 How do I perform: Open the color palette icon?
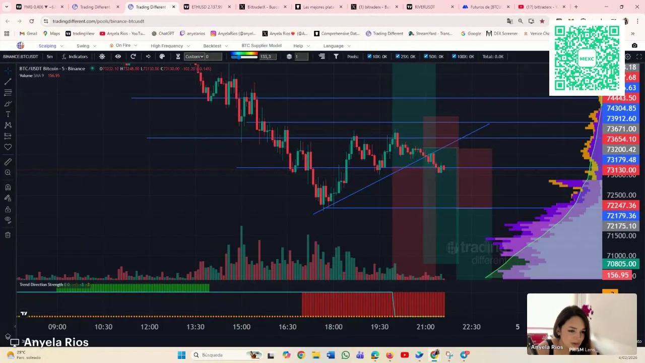pos(162,56)
